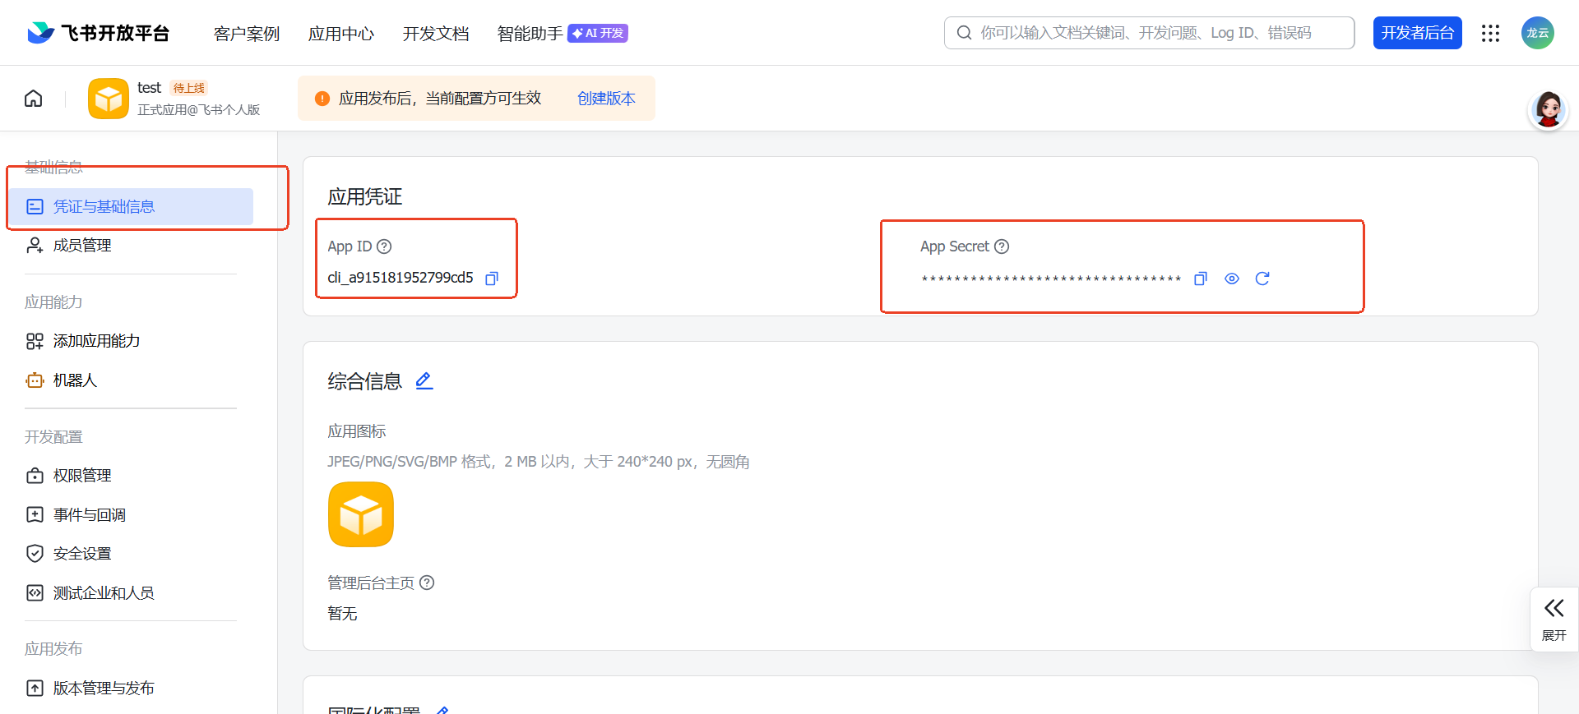Screen dimensions: 1579x714
Task: Reveal the hidden App Secret
Action: point(1231,279)
